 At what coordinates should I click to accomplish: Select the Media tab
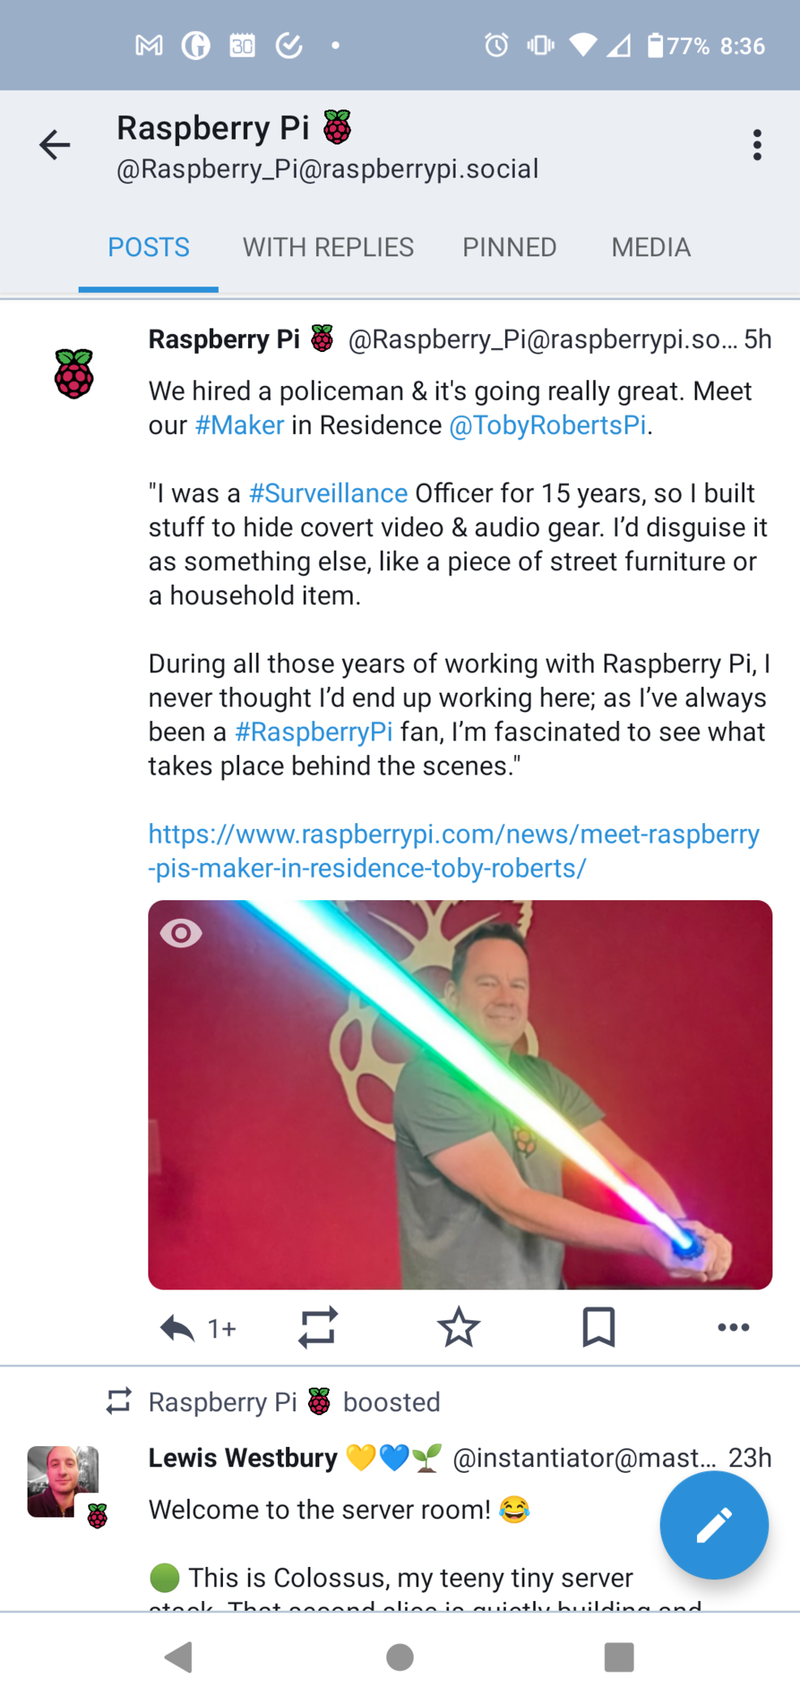[x=651, y=247]
